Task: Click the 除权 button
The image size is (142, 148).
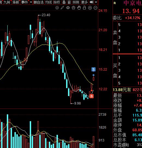Action: point(57,2)
